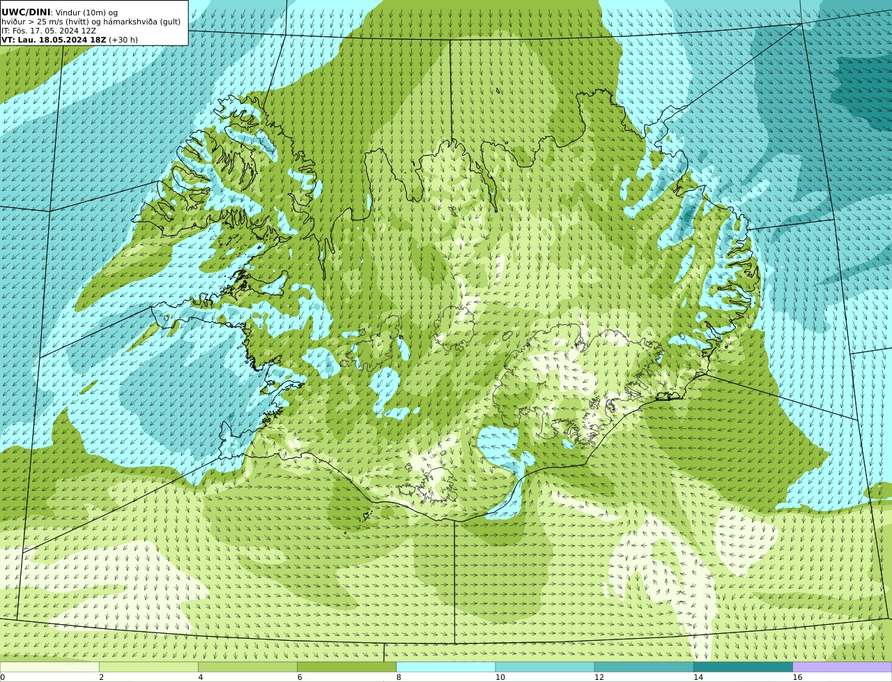
Task: Click the 8–10 m/s pale cyan legend swatch
Action: 446,667
